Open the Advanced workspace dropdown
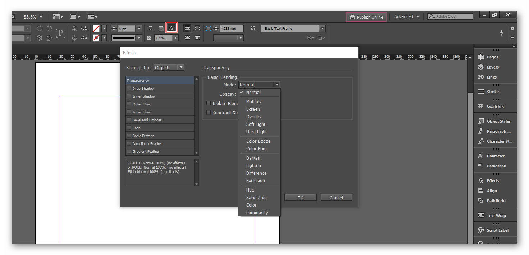Image resolution: width=529 pixels, height=255 pixels. (x=406, y=17)
